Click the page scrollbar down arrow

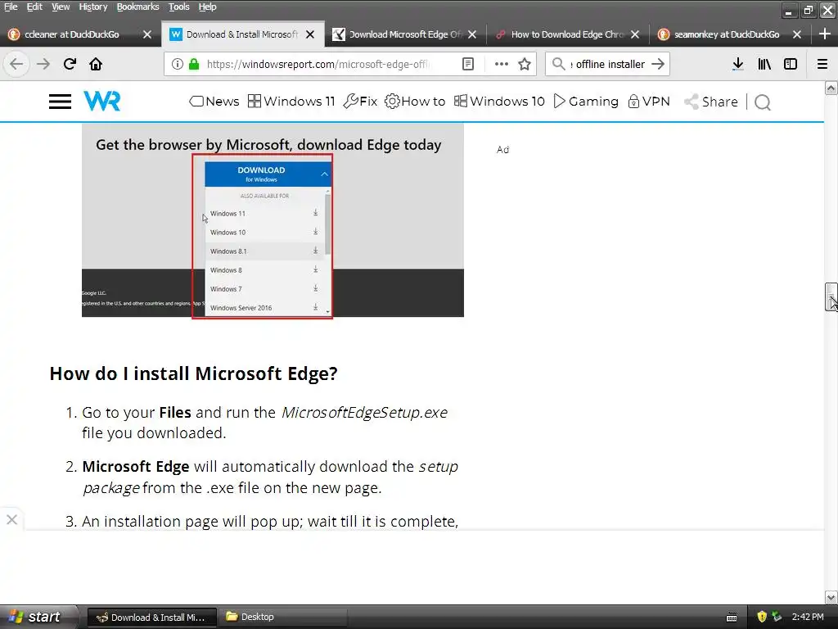[x=831, y=597]
